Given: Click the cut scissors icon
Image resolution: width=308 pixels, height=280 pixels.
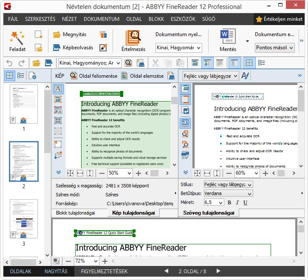Looking at the screenshot, I should pos(155,63).
